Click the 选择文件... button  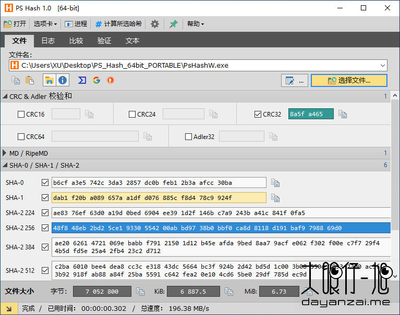pyautogui.click(x=349, y=81)
